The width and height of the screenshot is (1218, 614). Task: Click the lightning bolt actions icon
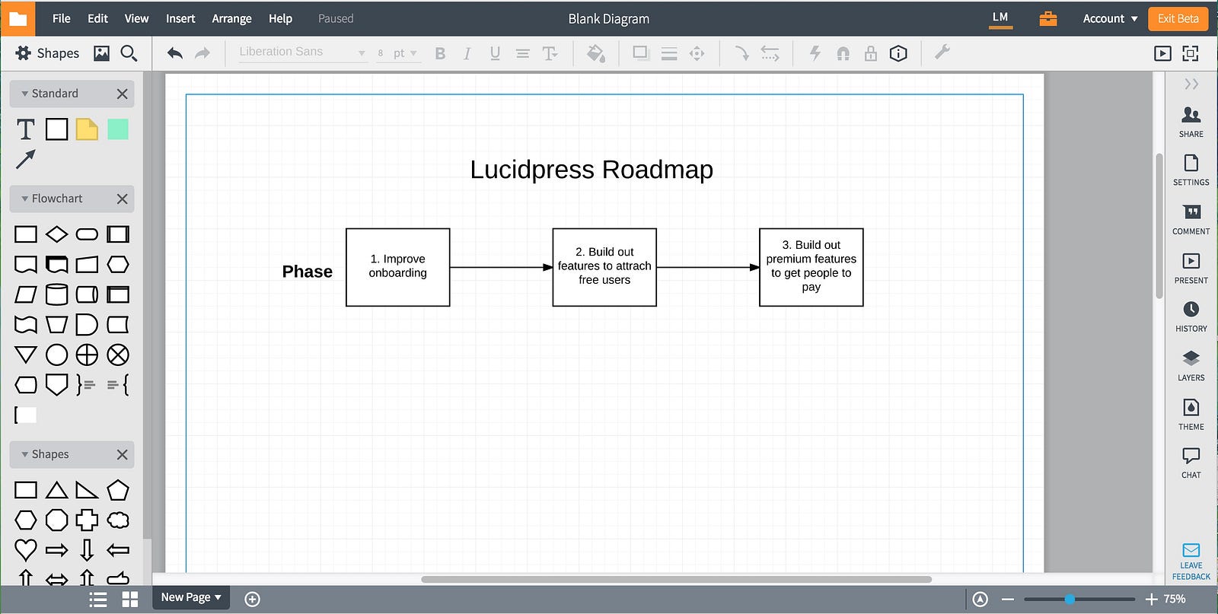point(815,53)
